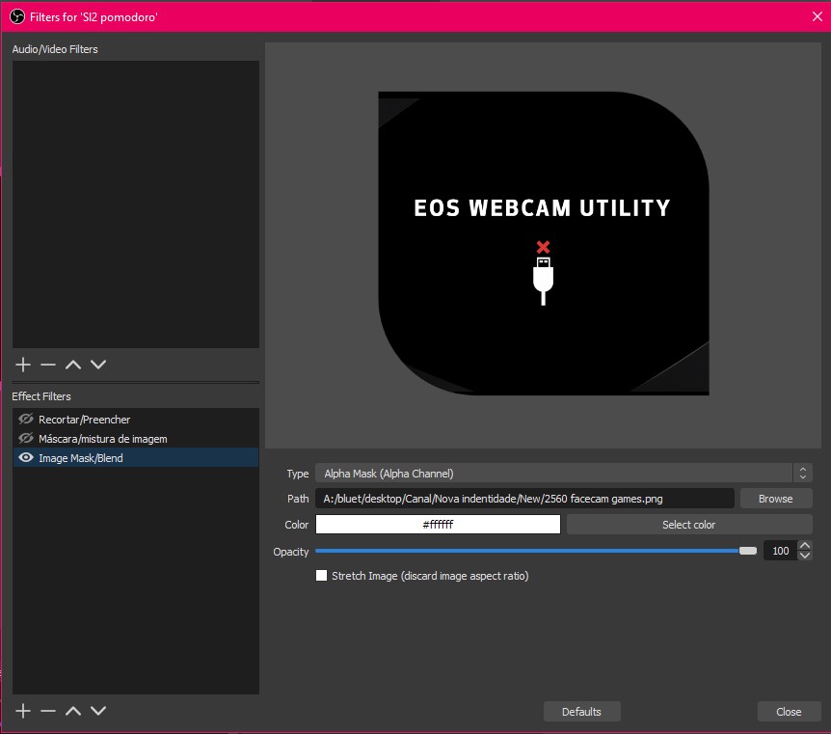Close the Filters window with X

point(817,16)
